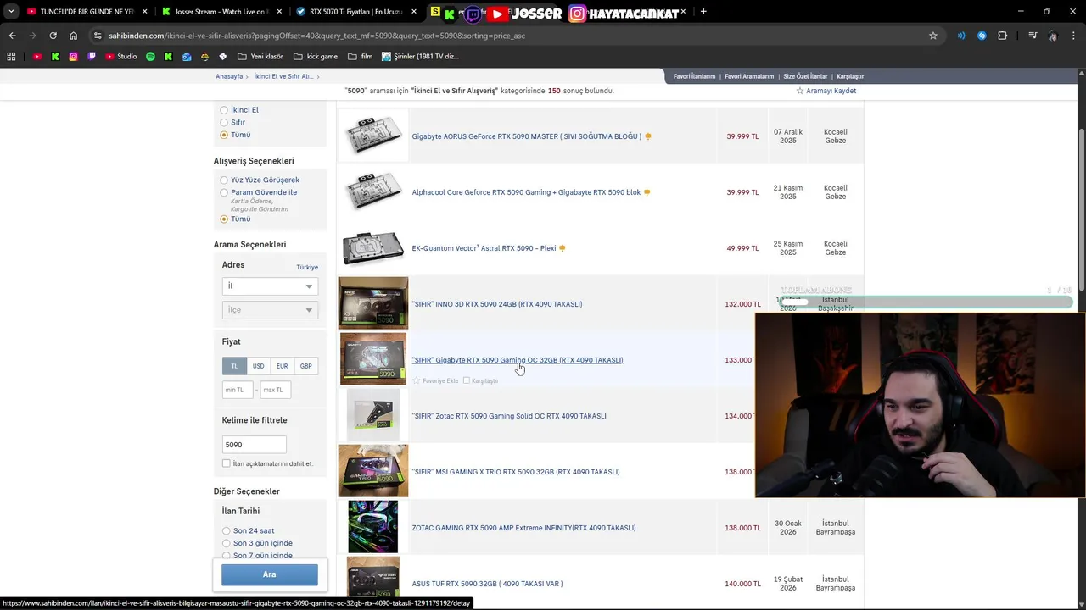Viewport: 1086px width, 610px height.
Task: Go to Anasayfa breadcrumb
Action: click(229, 76)
